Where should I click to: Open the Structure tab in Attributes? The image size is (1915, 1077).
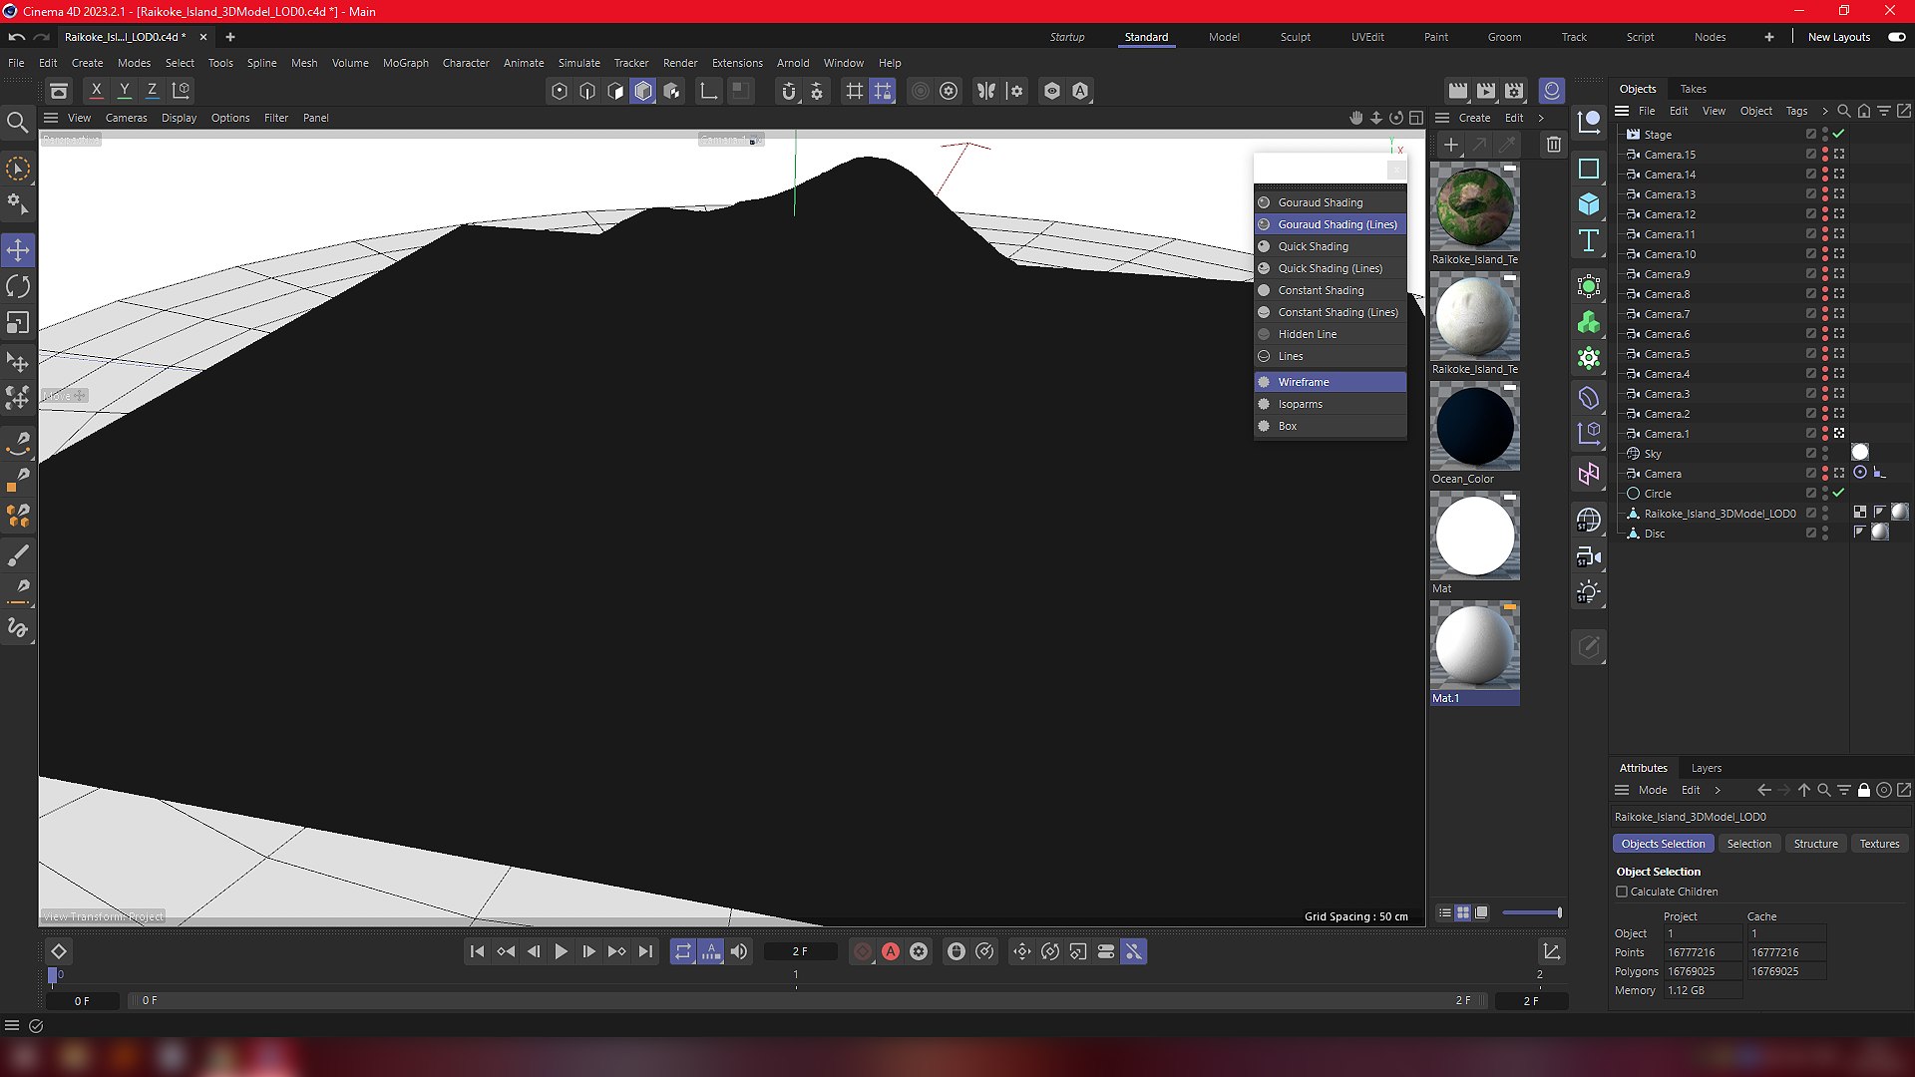click(1815, 844)
